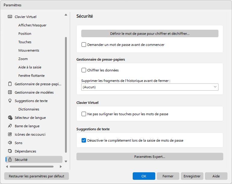
Task: Open the Afficher/Masquer settings page
Action: (x=32, y=25)
